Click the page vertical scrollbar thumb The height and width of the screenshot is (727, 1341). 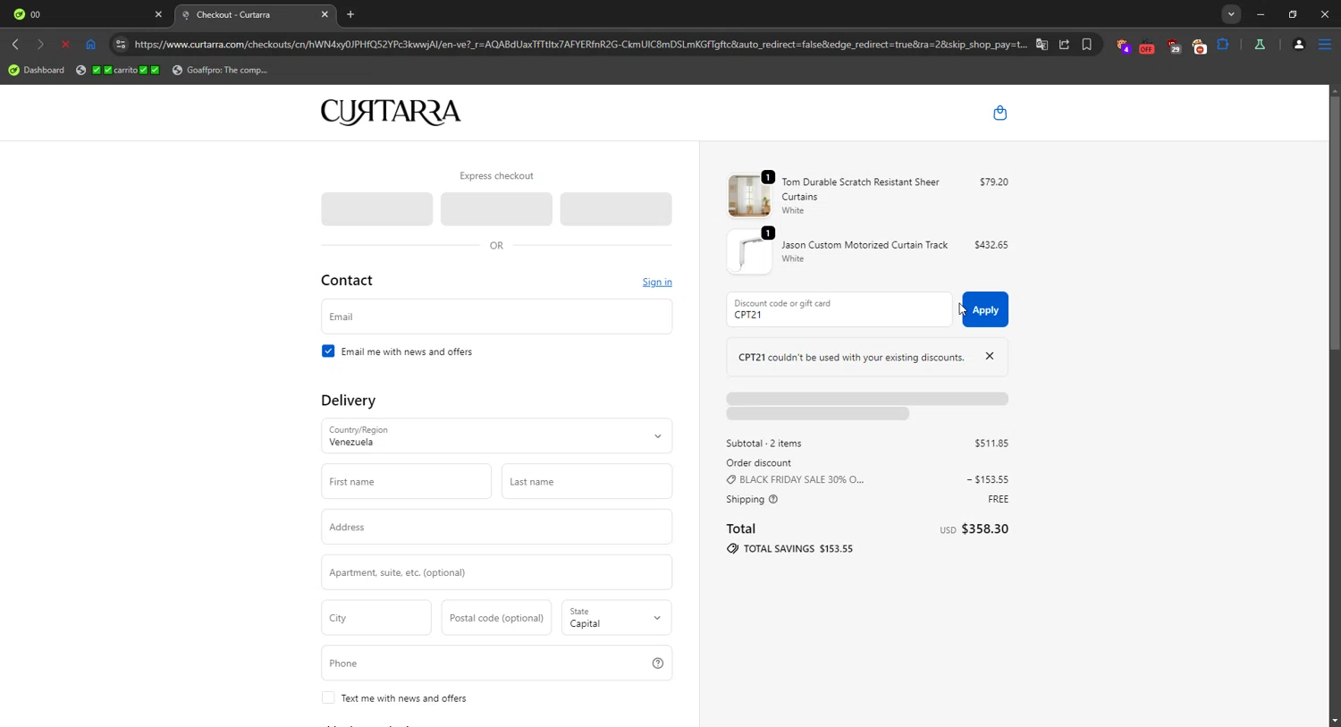tap(1335, 222)
